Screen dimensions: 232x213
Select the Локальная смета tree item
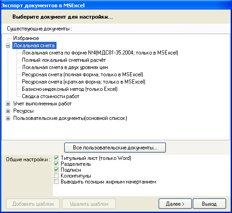(34, 45)
